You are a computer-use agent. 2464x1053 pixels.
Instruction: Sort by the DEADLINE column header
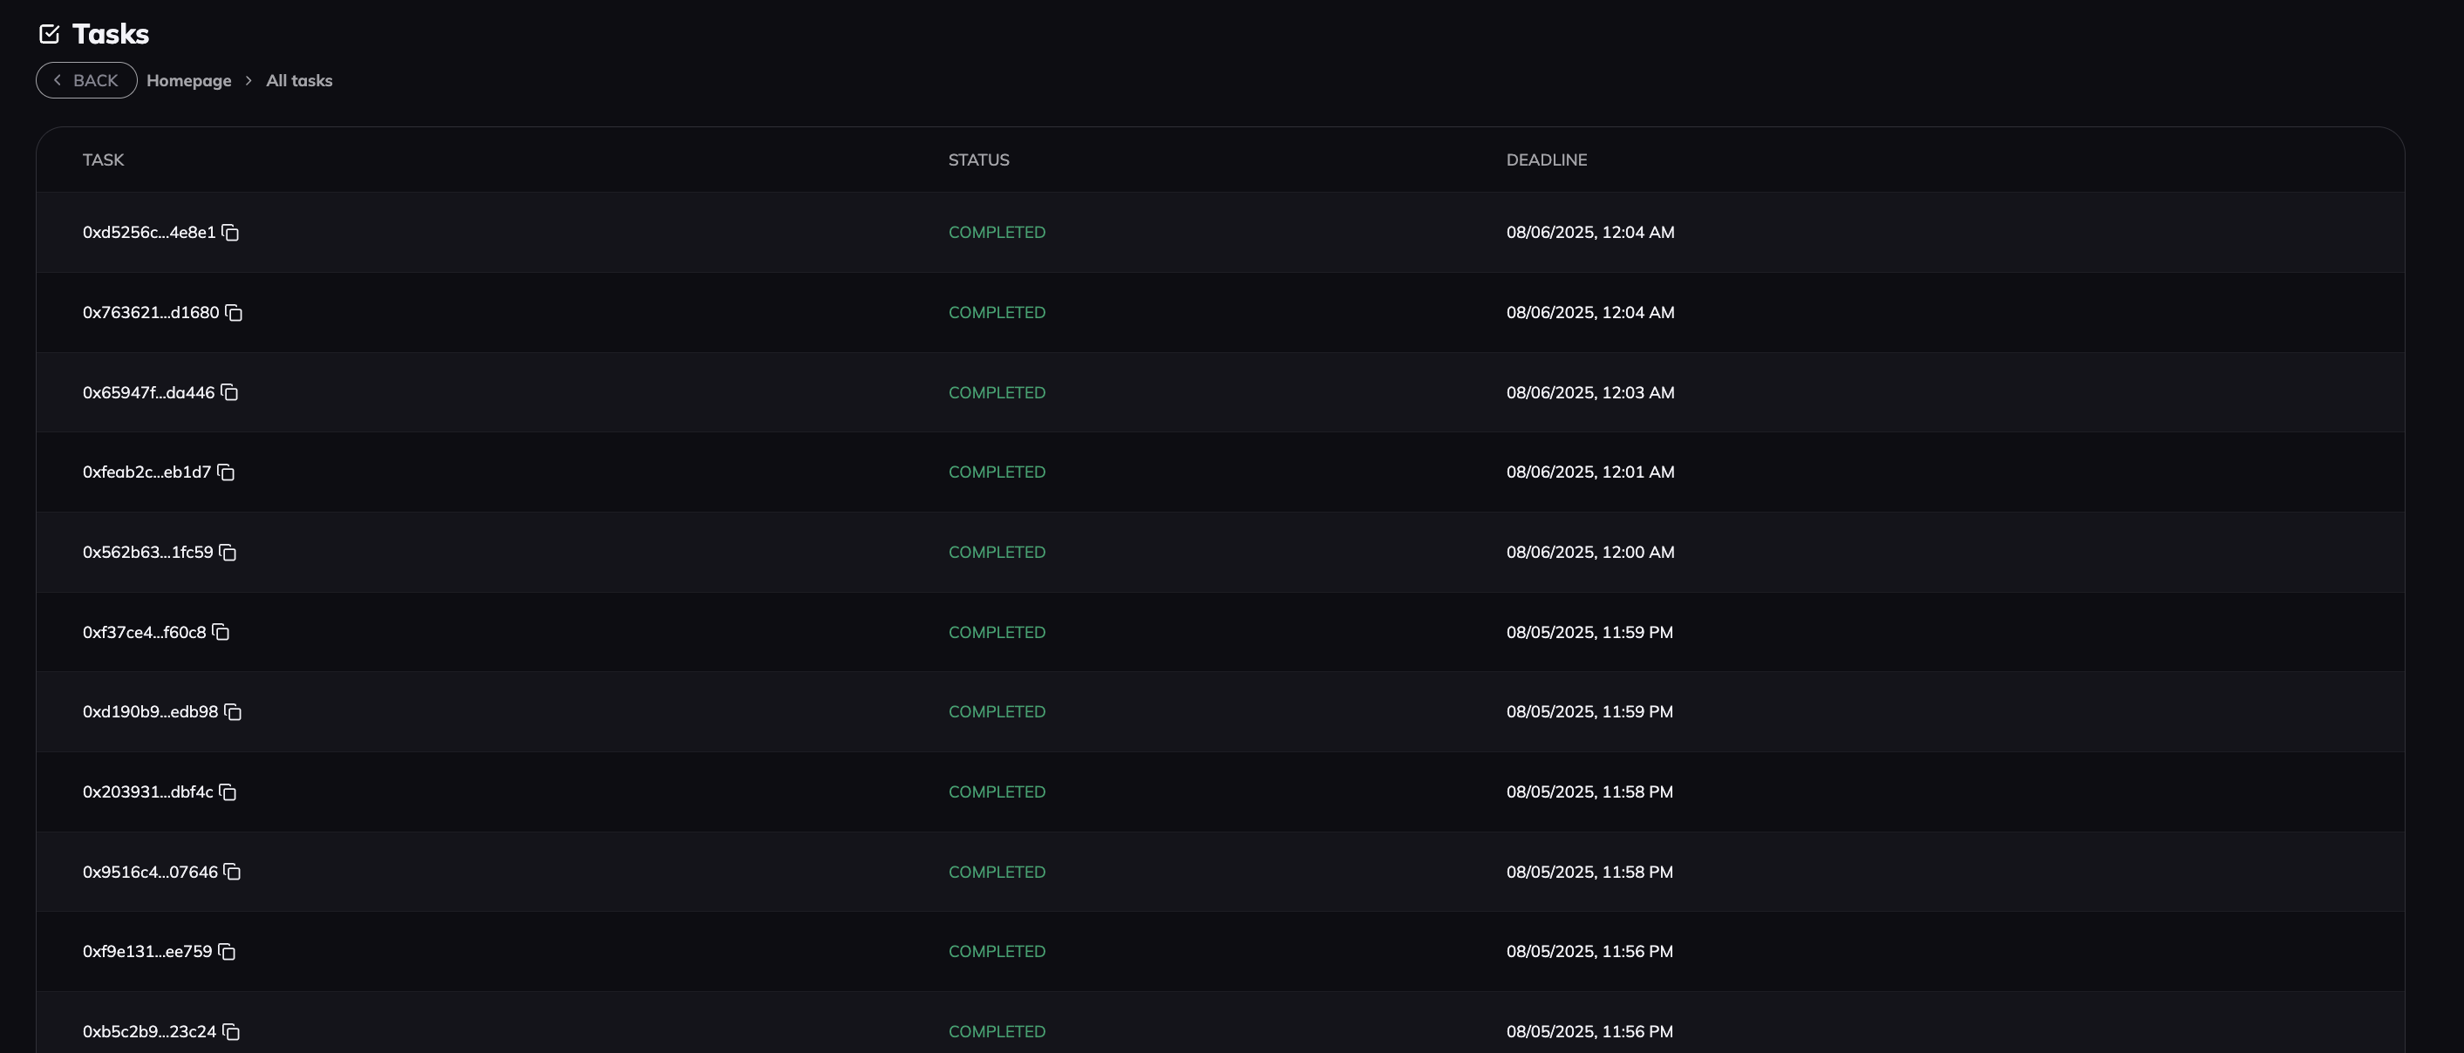pos(1546,160)
